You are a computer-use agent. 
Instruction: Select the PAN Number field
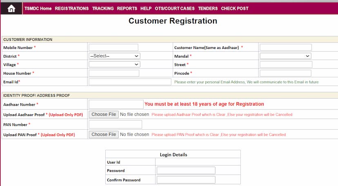pyautogui.click(x=116, y=124)
